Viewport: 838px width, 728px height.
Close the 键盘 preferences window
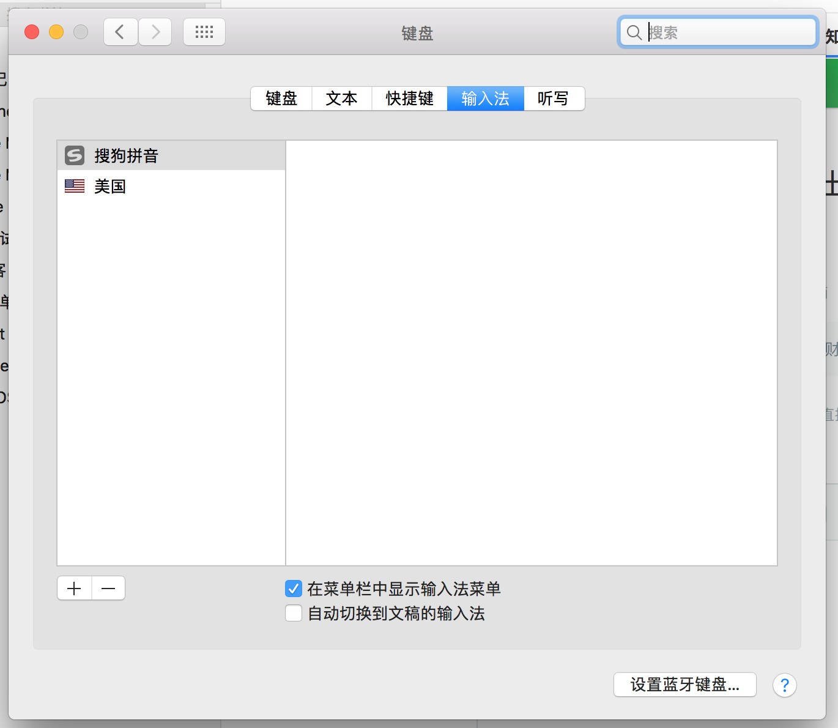[32, 32]
